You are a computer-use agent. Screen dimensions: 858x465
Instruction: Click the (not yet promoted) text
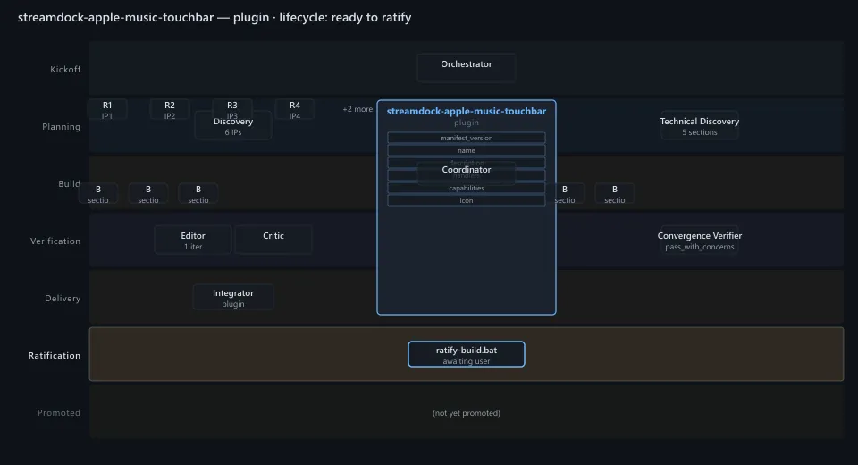pyautogui.click(x=467, y=413)
